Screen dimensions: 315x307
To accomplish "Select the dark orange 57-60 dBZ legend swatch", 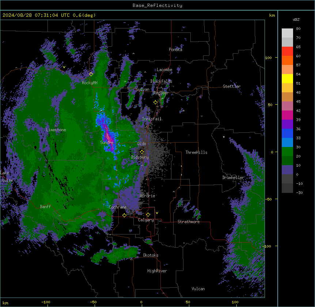I will (287, 61).
